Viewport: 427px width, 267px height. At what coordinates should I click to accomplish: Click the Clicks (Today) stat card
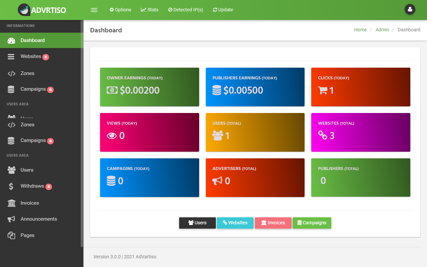361,87
